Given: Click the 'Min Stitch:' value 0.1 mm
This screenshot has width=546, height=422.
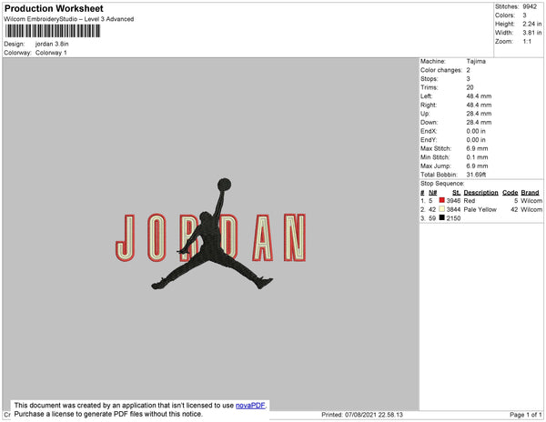Looking at the screenshot, I should (x=477, y=157).
